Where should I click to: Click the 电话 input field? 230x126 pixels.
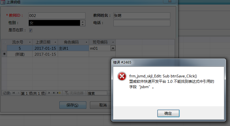142,23
